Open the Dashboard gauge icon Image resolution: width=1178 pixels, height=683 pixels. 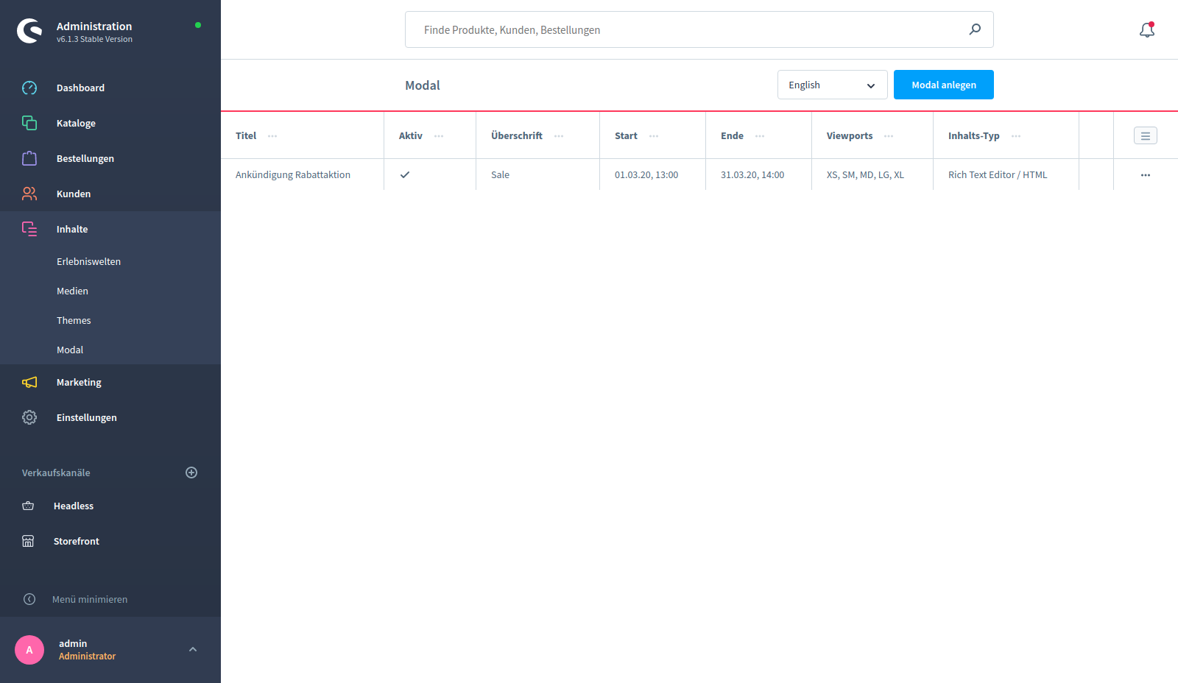click(29, 88)
